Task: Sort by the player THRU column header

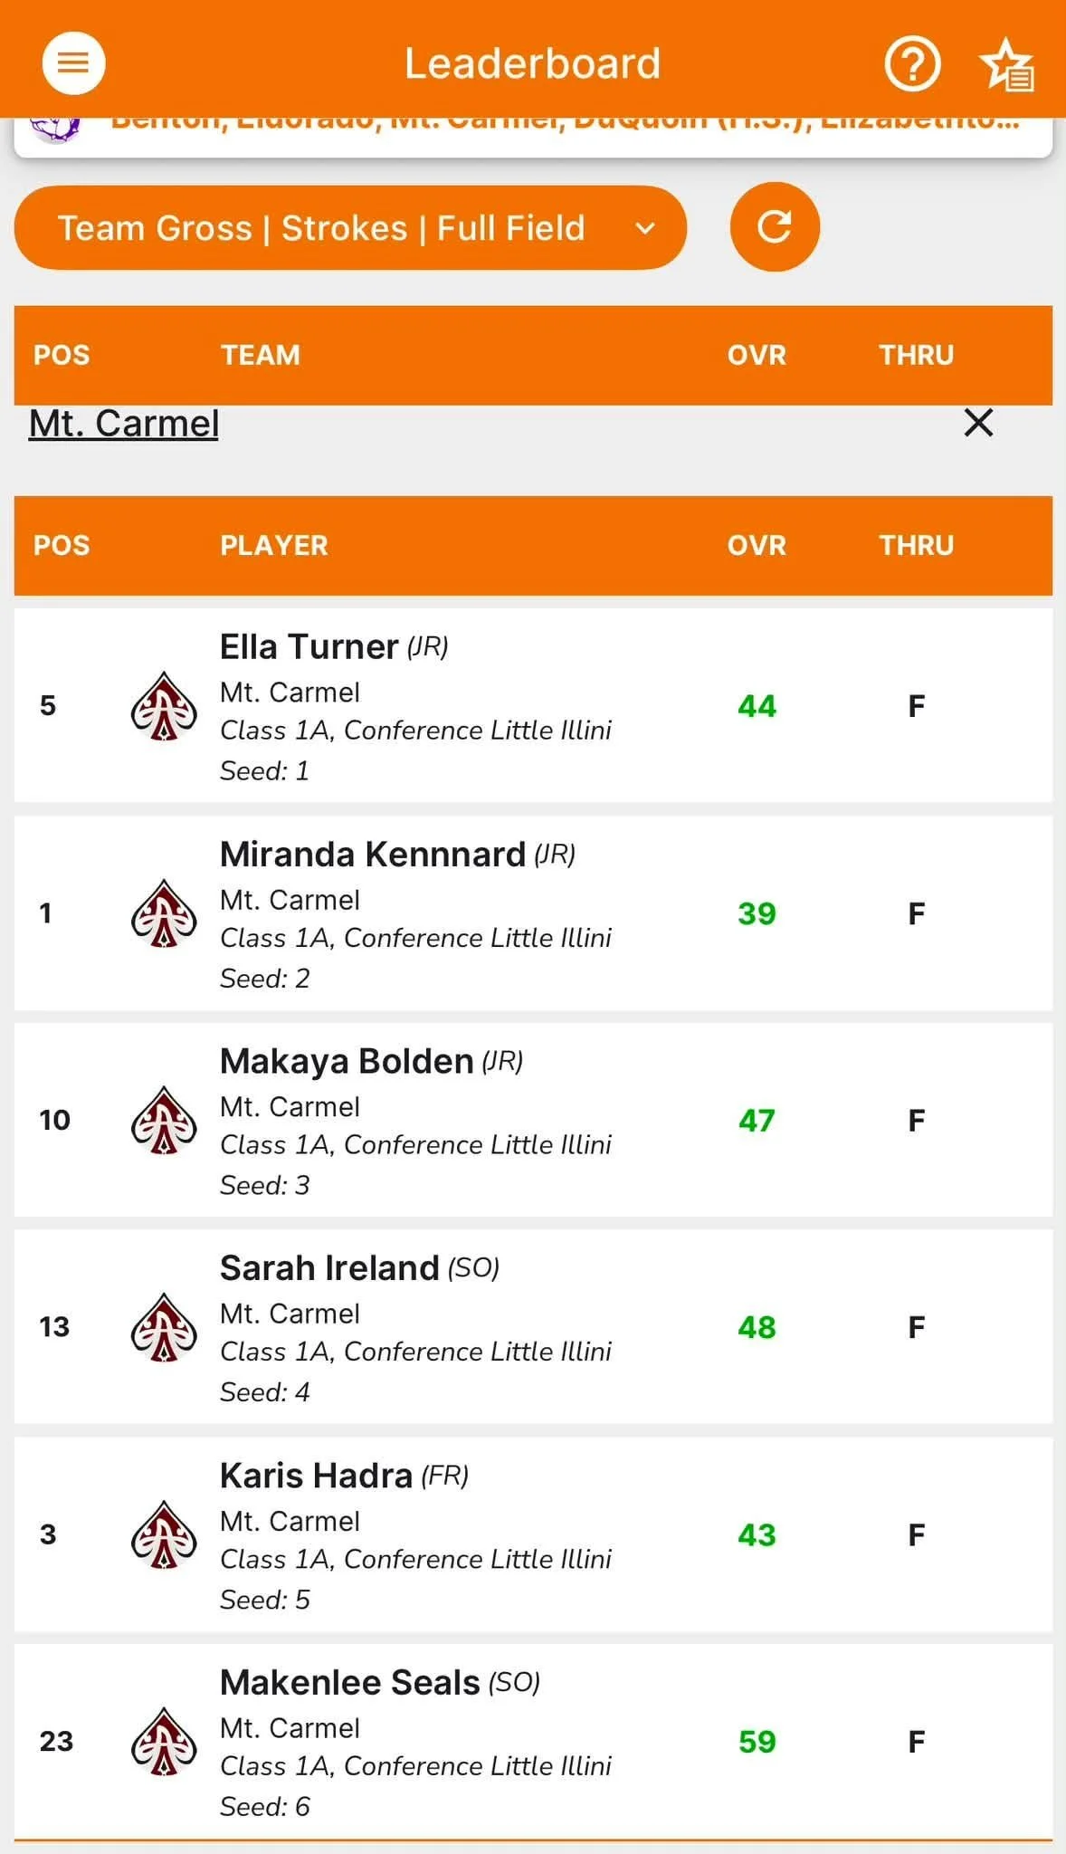Action: [x=917, y=546]
